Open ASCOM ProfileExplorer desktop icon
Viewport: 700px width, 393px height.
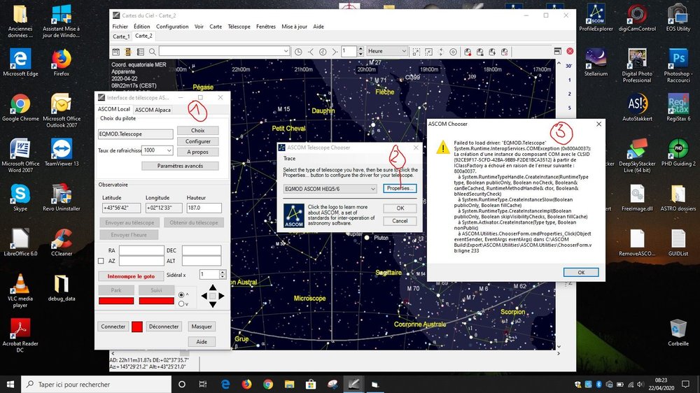pyautogui.click(x=596, y=17)
